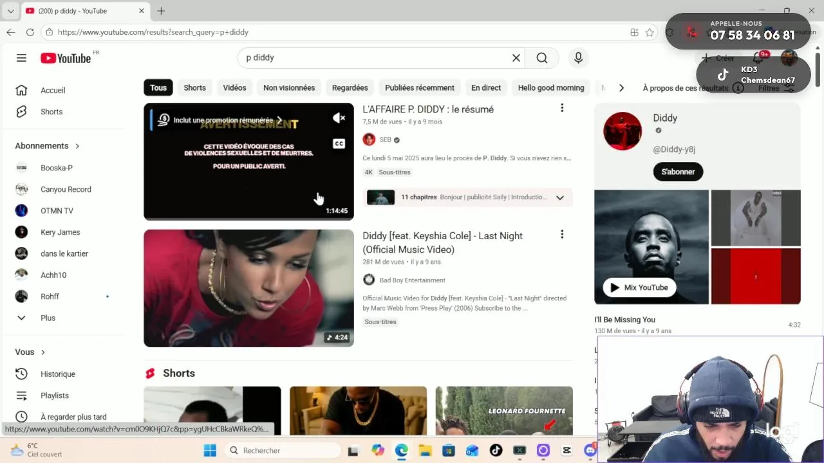The height and width of the screenshot is (463, 824).
Task: Open Inclut une promotion rémunérée notice
Action: coord(220,120)
